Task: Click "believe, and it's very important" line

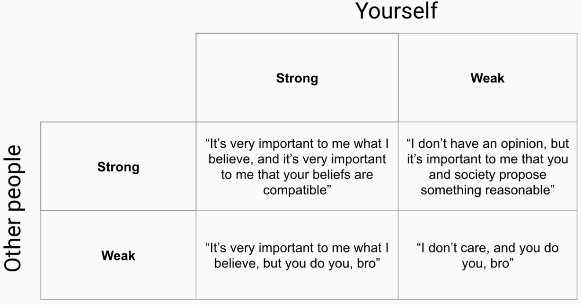Action: pyautogui.click(x=297, y=159)
